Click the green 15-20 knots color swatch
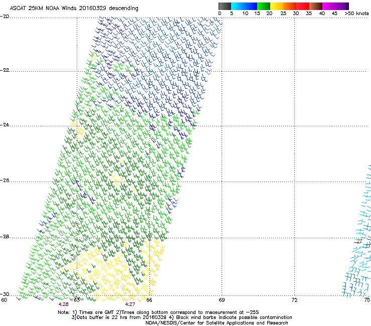This screenshot has height=326, width=371. pos(264,6)
